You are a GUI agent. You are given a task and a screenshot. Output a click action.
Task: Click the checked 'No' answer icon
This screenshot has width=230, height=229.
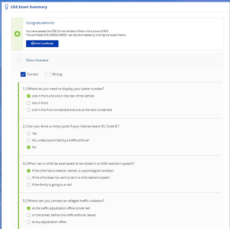tap(29, 147)
